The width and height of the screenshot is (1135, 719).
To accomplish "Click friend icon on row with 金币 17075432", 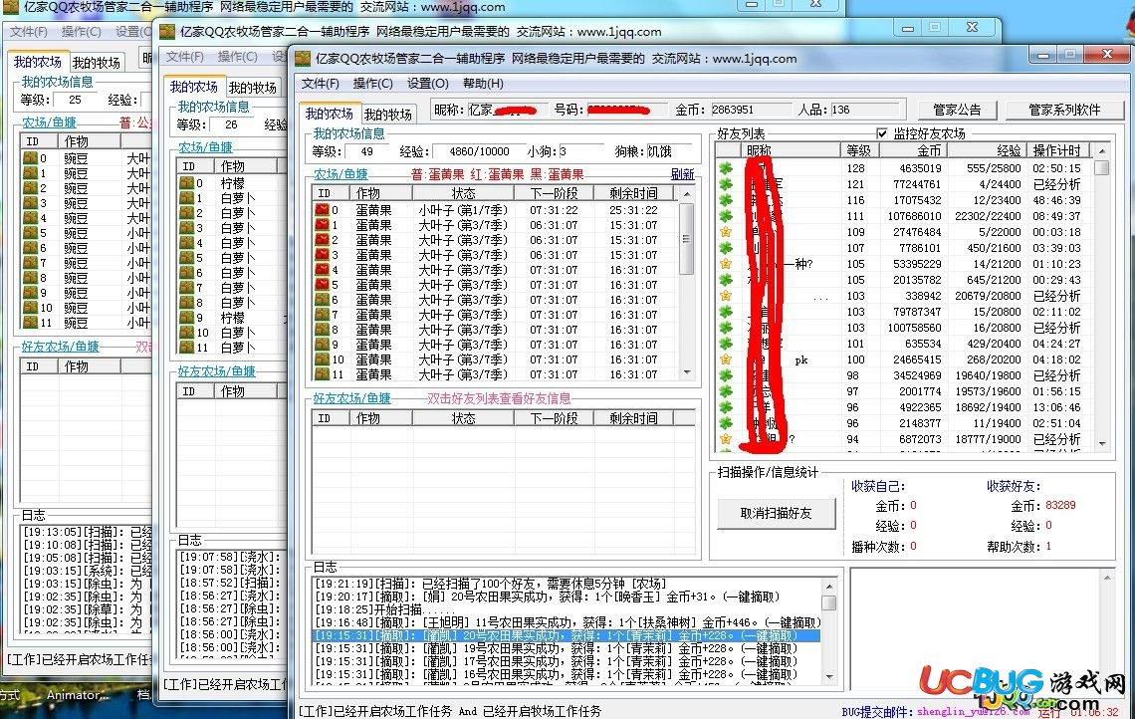I will point(725,200).
